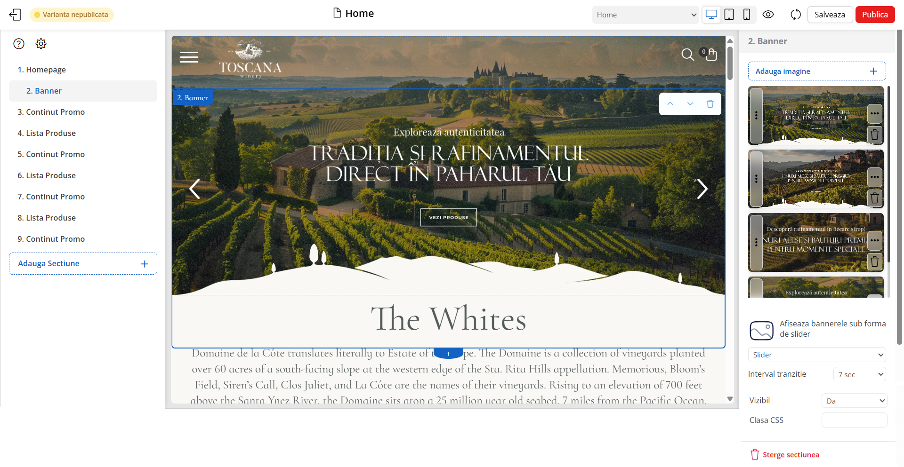
Task: Open the help question mark icon
Action: pos(19,44)
